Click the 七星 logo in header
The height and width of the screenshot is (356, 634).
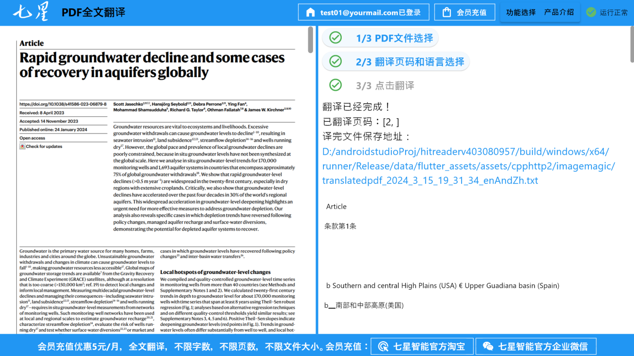point(31,12)
